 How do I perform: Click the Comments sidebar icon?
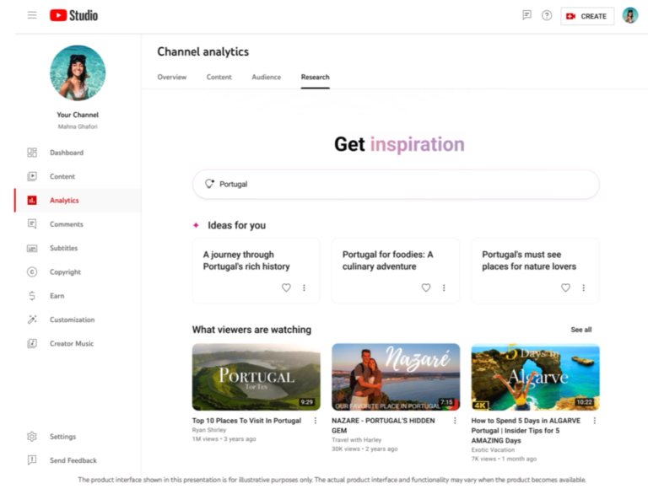tap(32, 224)
